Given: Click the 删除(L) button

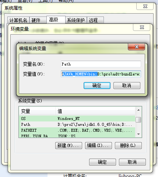Looking at the screenshot, I should point(128,146).
